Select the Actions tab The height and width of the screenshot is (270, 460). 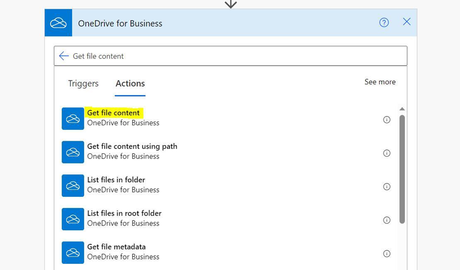click(130, 84)
